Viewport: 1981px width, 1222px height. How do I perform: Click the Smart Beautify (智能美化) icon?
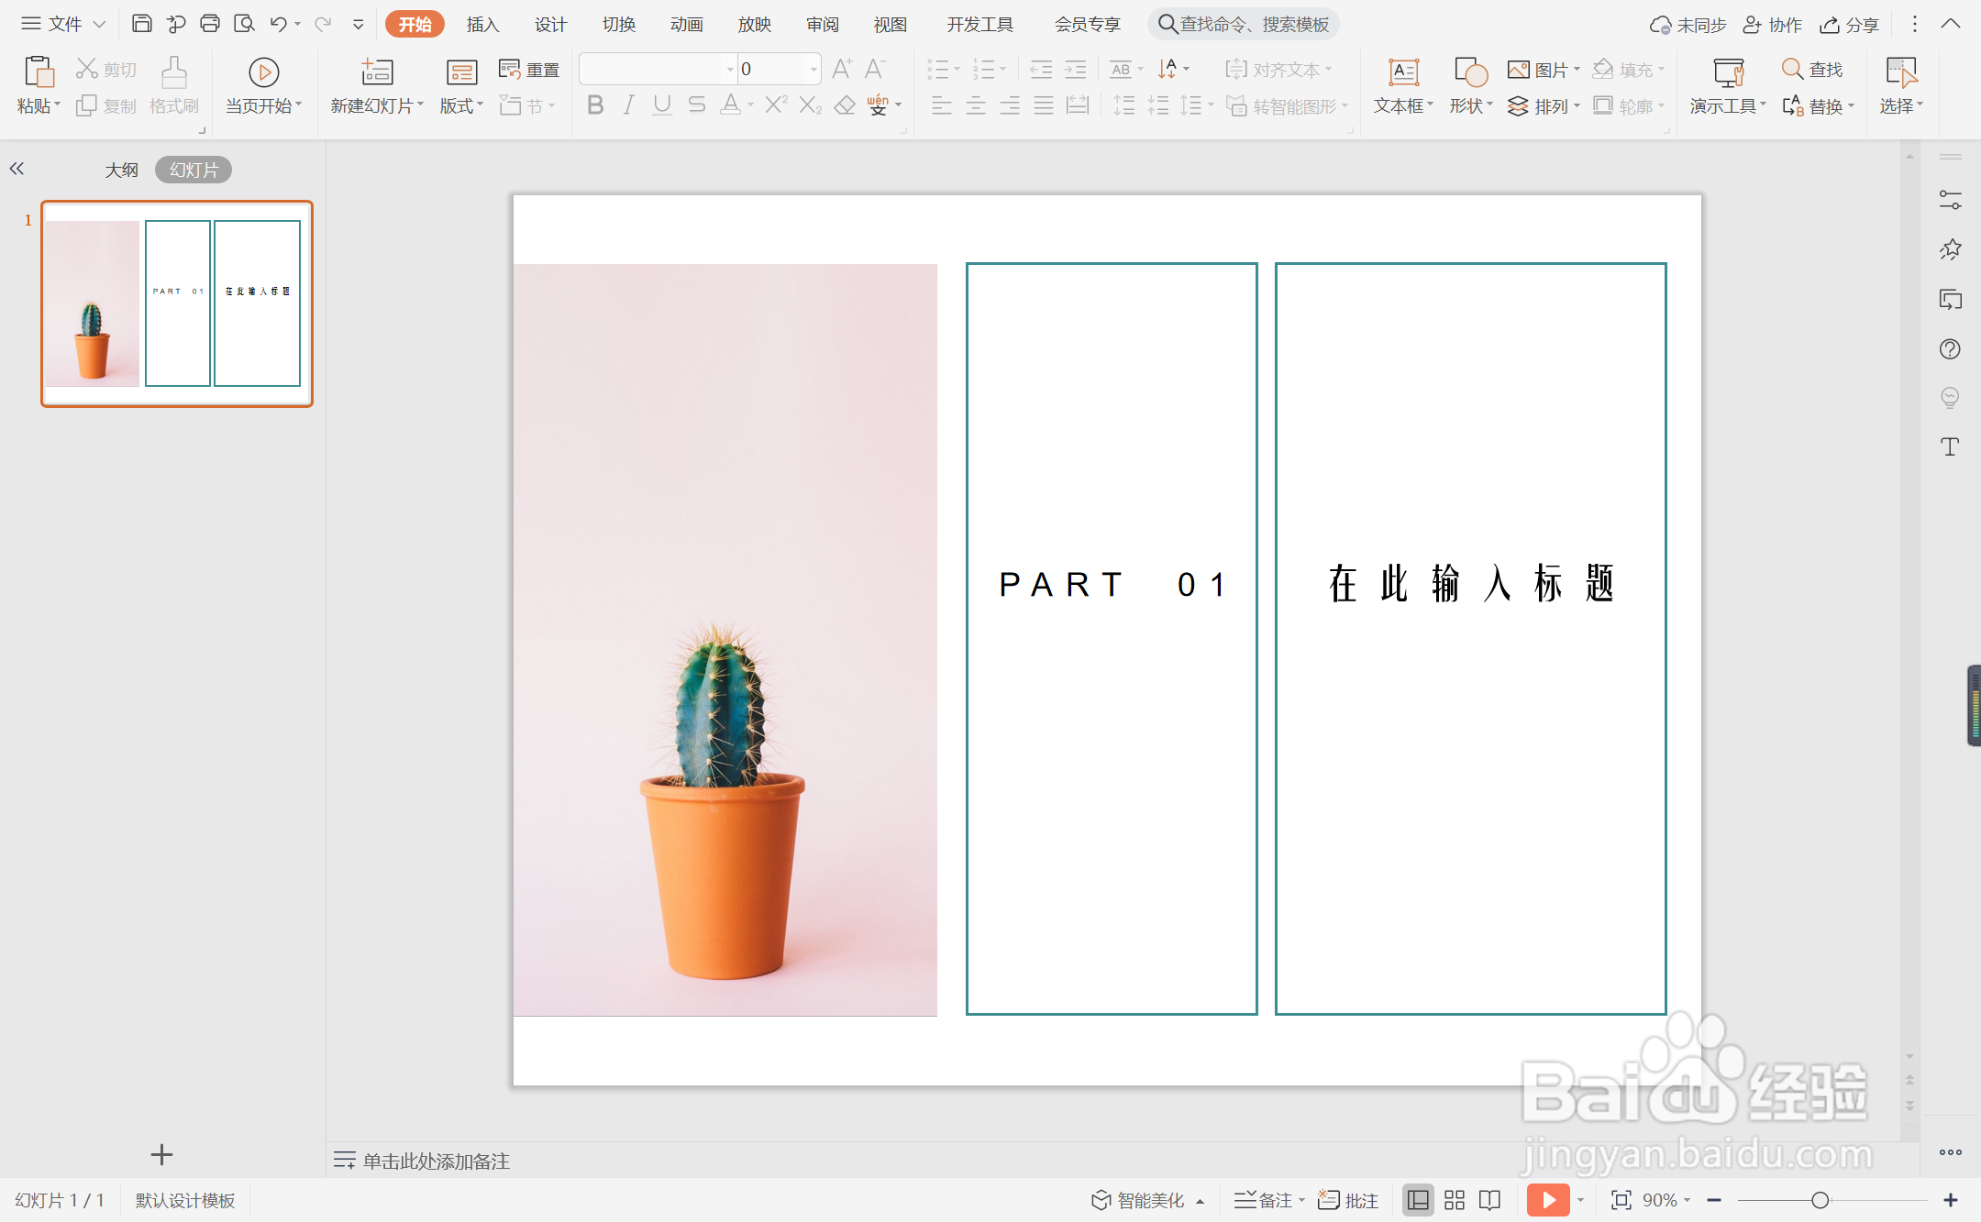1101,1200
